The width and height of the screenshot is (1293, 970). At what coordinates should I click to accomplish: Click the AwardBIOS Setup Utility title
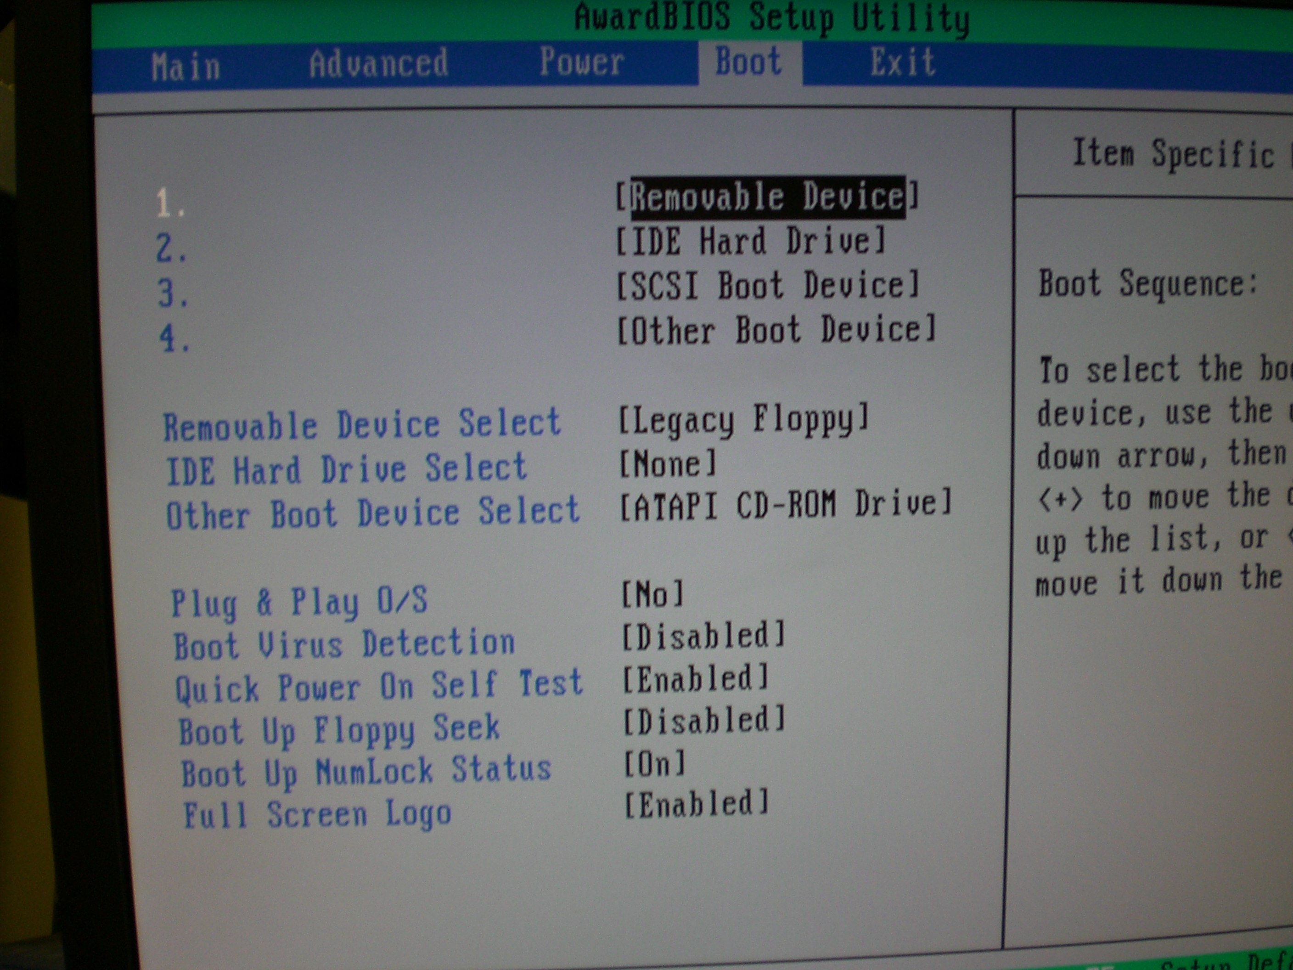pyautogui.click(x=772, y=19)
